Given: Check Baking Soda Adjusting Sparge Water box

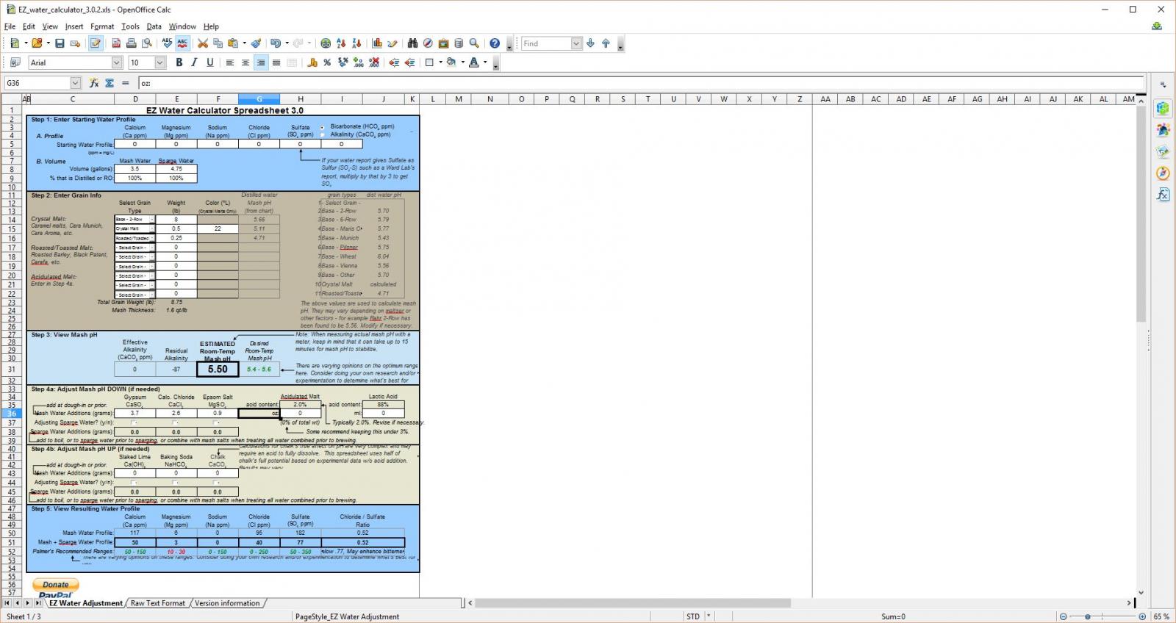Looking at the screenshot, I should click(x=176, y=483).
